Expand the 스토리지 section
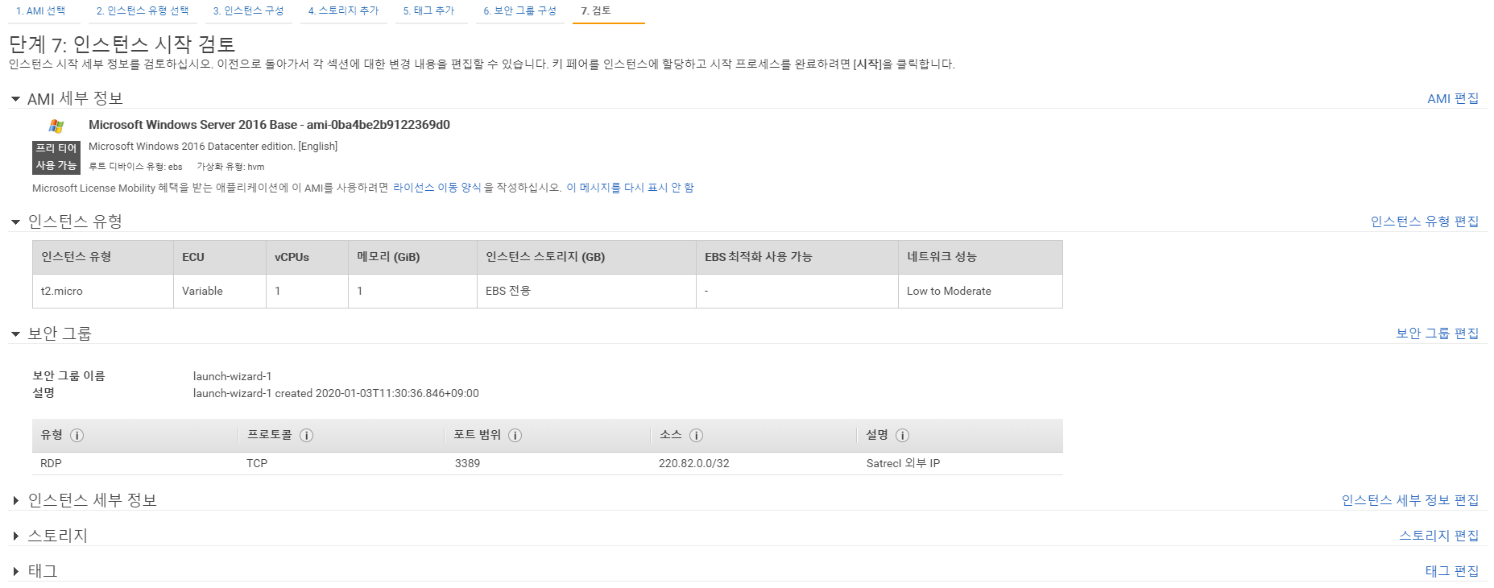The width and height of the screenshot is (1494, 588). [x=15, y=536]
